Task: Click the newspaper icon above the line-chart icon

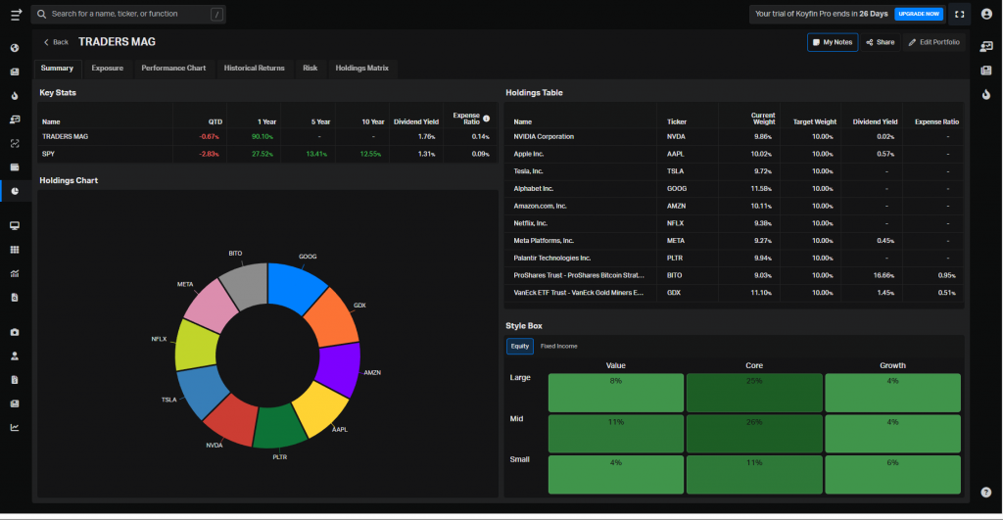Action: [15, 403]
